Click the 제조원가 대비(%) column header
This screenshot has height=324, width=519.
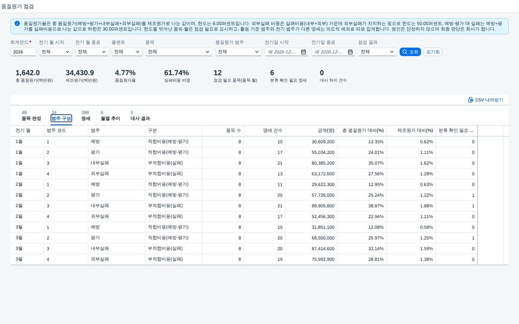[x=411, y=130]
